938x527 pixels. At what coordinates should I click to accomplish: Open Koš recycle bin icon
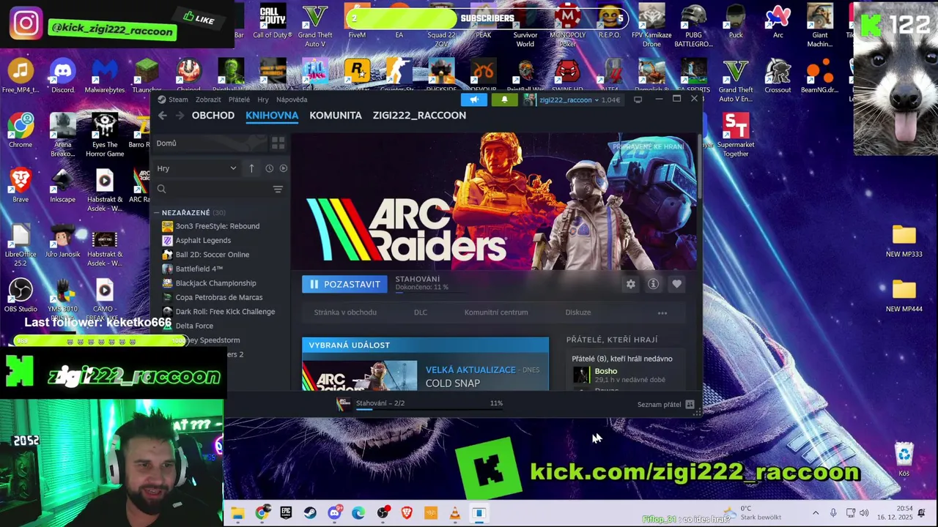click(904, 459)
